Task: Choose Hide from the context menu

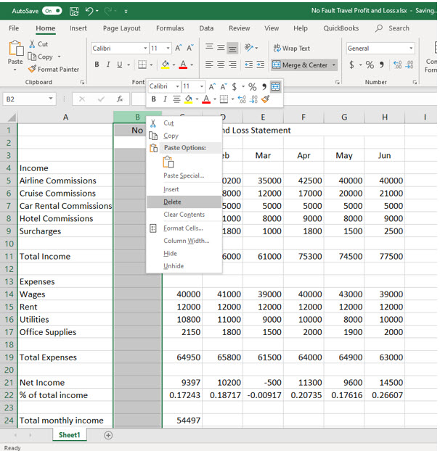Action: pyautogui.click(x=184, y=253)
